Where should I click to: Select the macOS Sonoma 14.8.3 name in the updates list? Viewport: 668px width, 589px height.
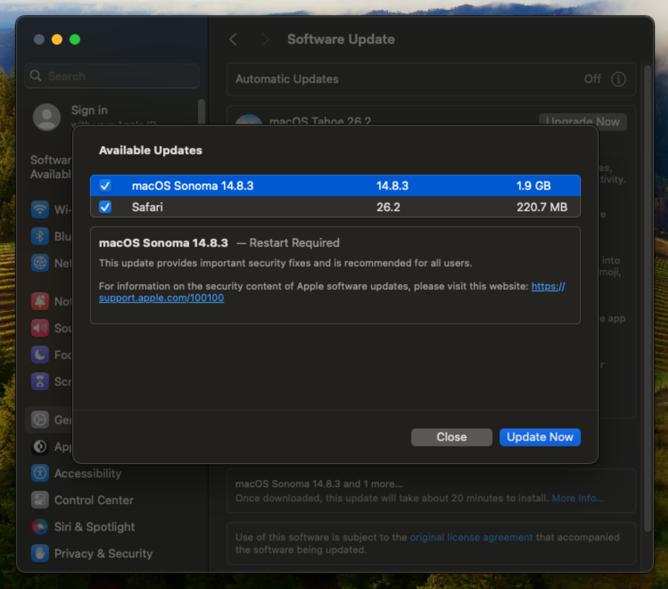coord(193,186)
